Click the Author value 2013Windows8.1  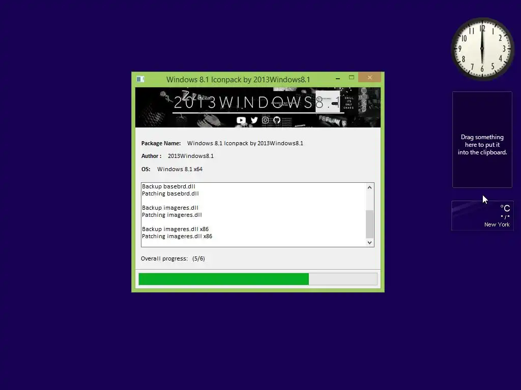pyautogui.click(x=191, y=156)
